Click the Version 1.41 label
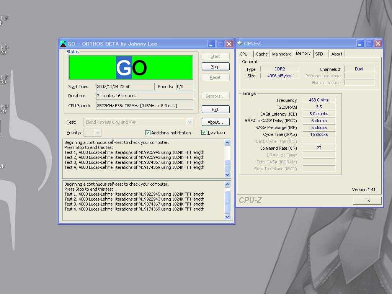This screenshot has width=392, height=294. [364, 189]
